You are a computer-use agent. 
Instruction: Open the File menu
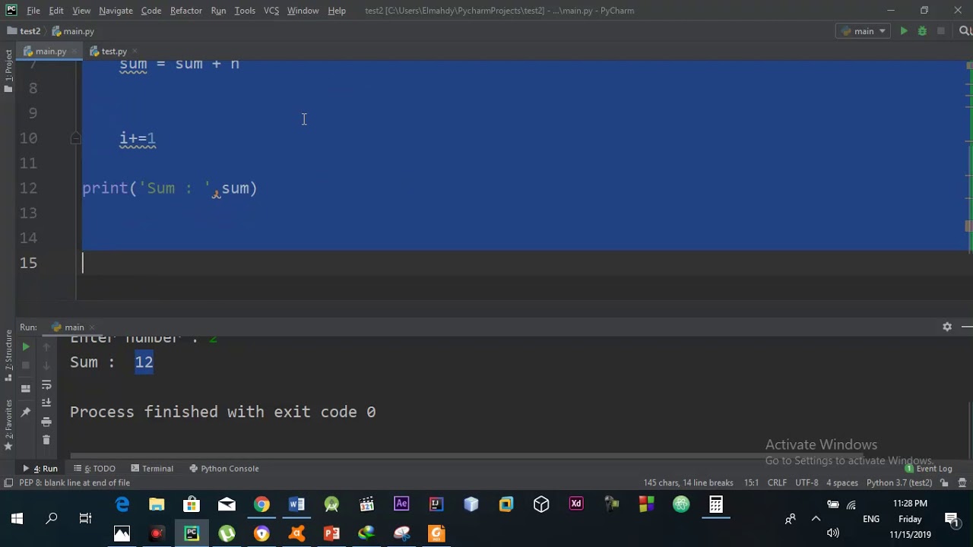point(33,11)
